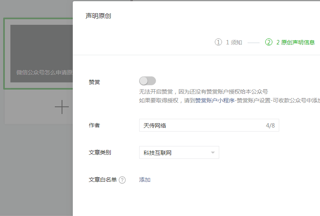Image resolution: width=320 pixels, height=216 pixels.
Task: Click the 作者 label
Action: point(94,125)
